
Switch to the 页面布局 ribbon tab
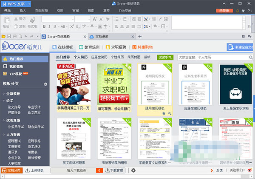point(41,11)
